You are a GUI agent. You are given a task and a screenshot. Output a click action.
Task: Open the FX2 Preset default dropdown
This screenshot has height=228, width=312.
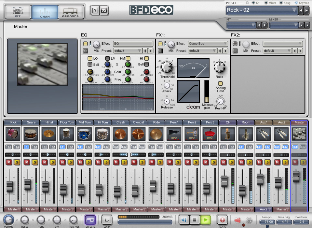(x=277, y=51)
